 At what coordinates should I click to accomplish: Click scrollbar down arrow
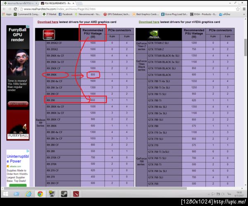[x=245, y=185]
